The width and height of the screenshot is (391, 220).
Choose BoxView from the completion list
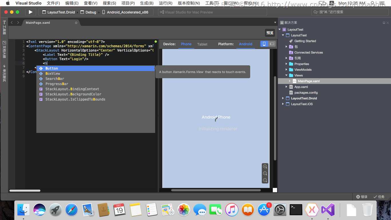(95, 74)
